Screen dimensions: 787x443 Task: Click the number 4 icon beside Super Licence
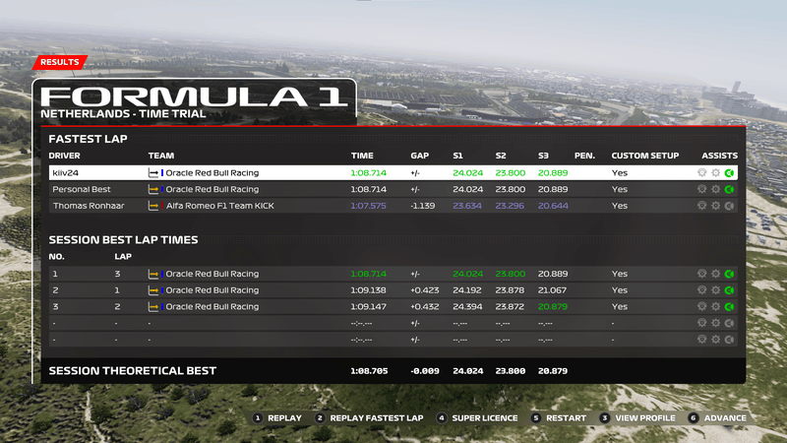coord(442,417)
